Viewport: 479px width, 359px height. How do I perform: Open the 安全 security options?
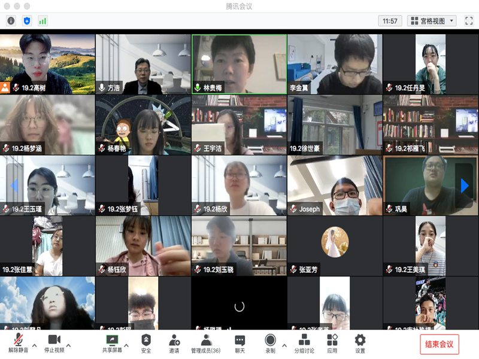146,343
